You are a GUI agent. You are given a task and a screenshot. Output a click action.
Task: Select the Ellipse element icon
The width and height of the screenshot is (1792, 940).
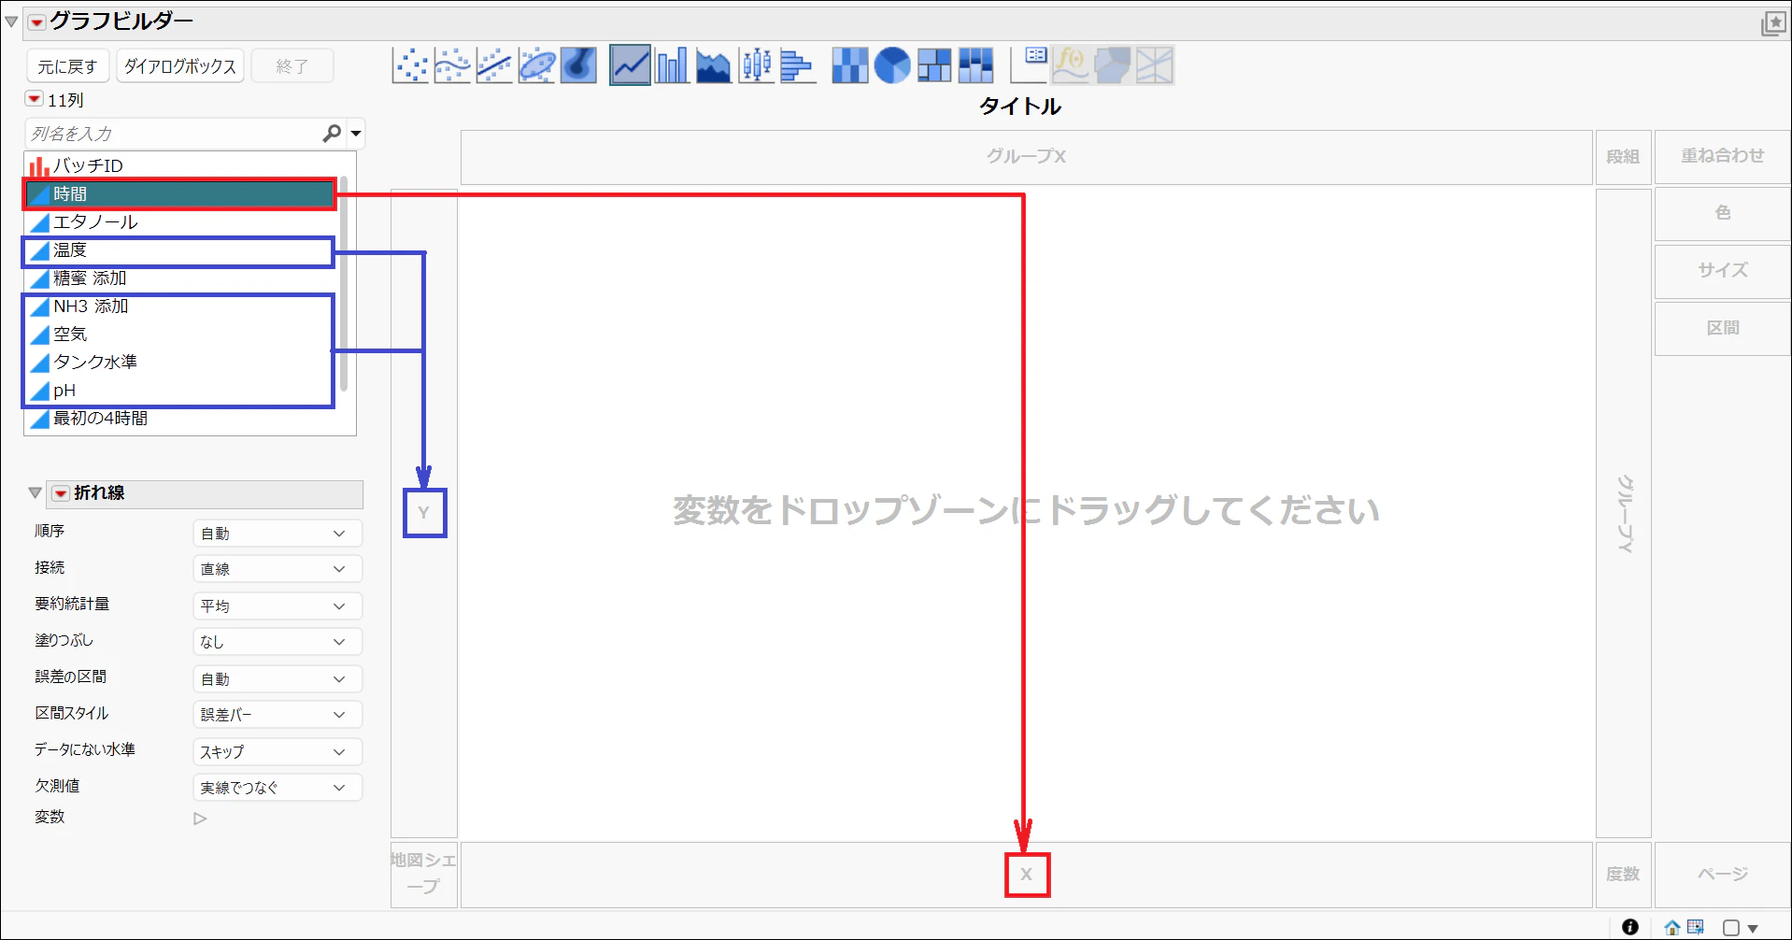click(x=537, y=65)
